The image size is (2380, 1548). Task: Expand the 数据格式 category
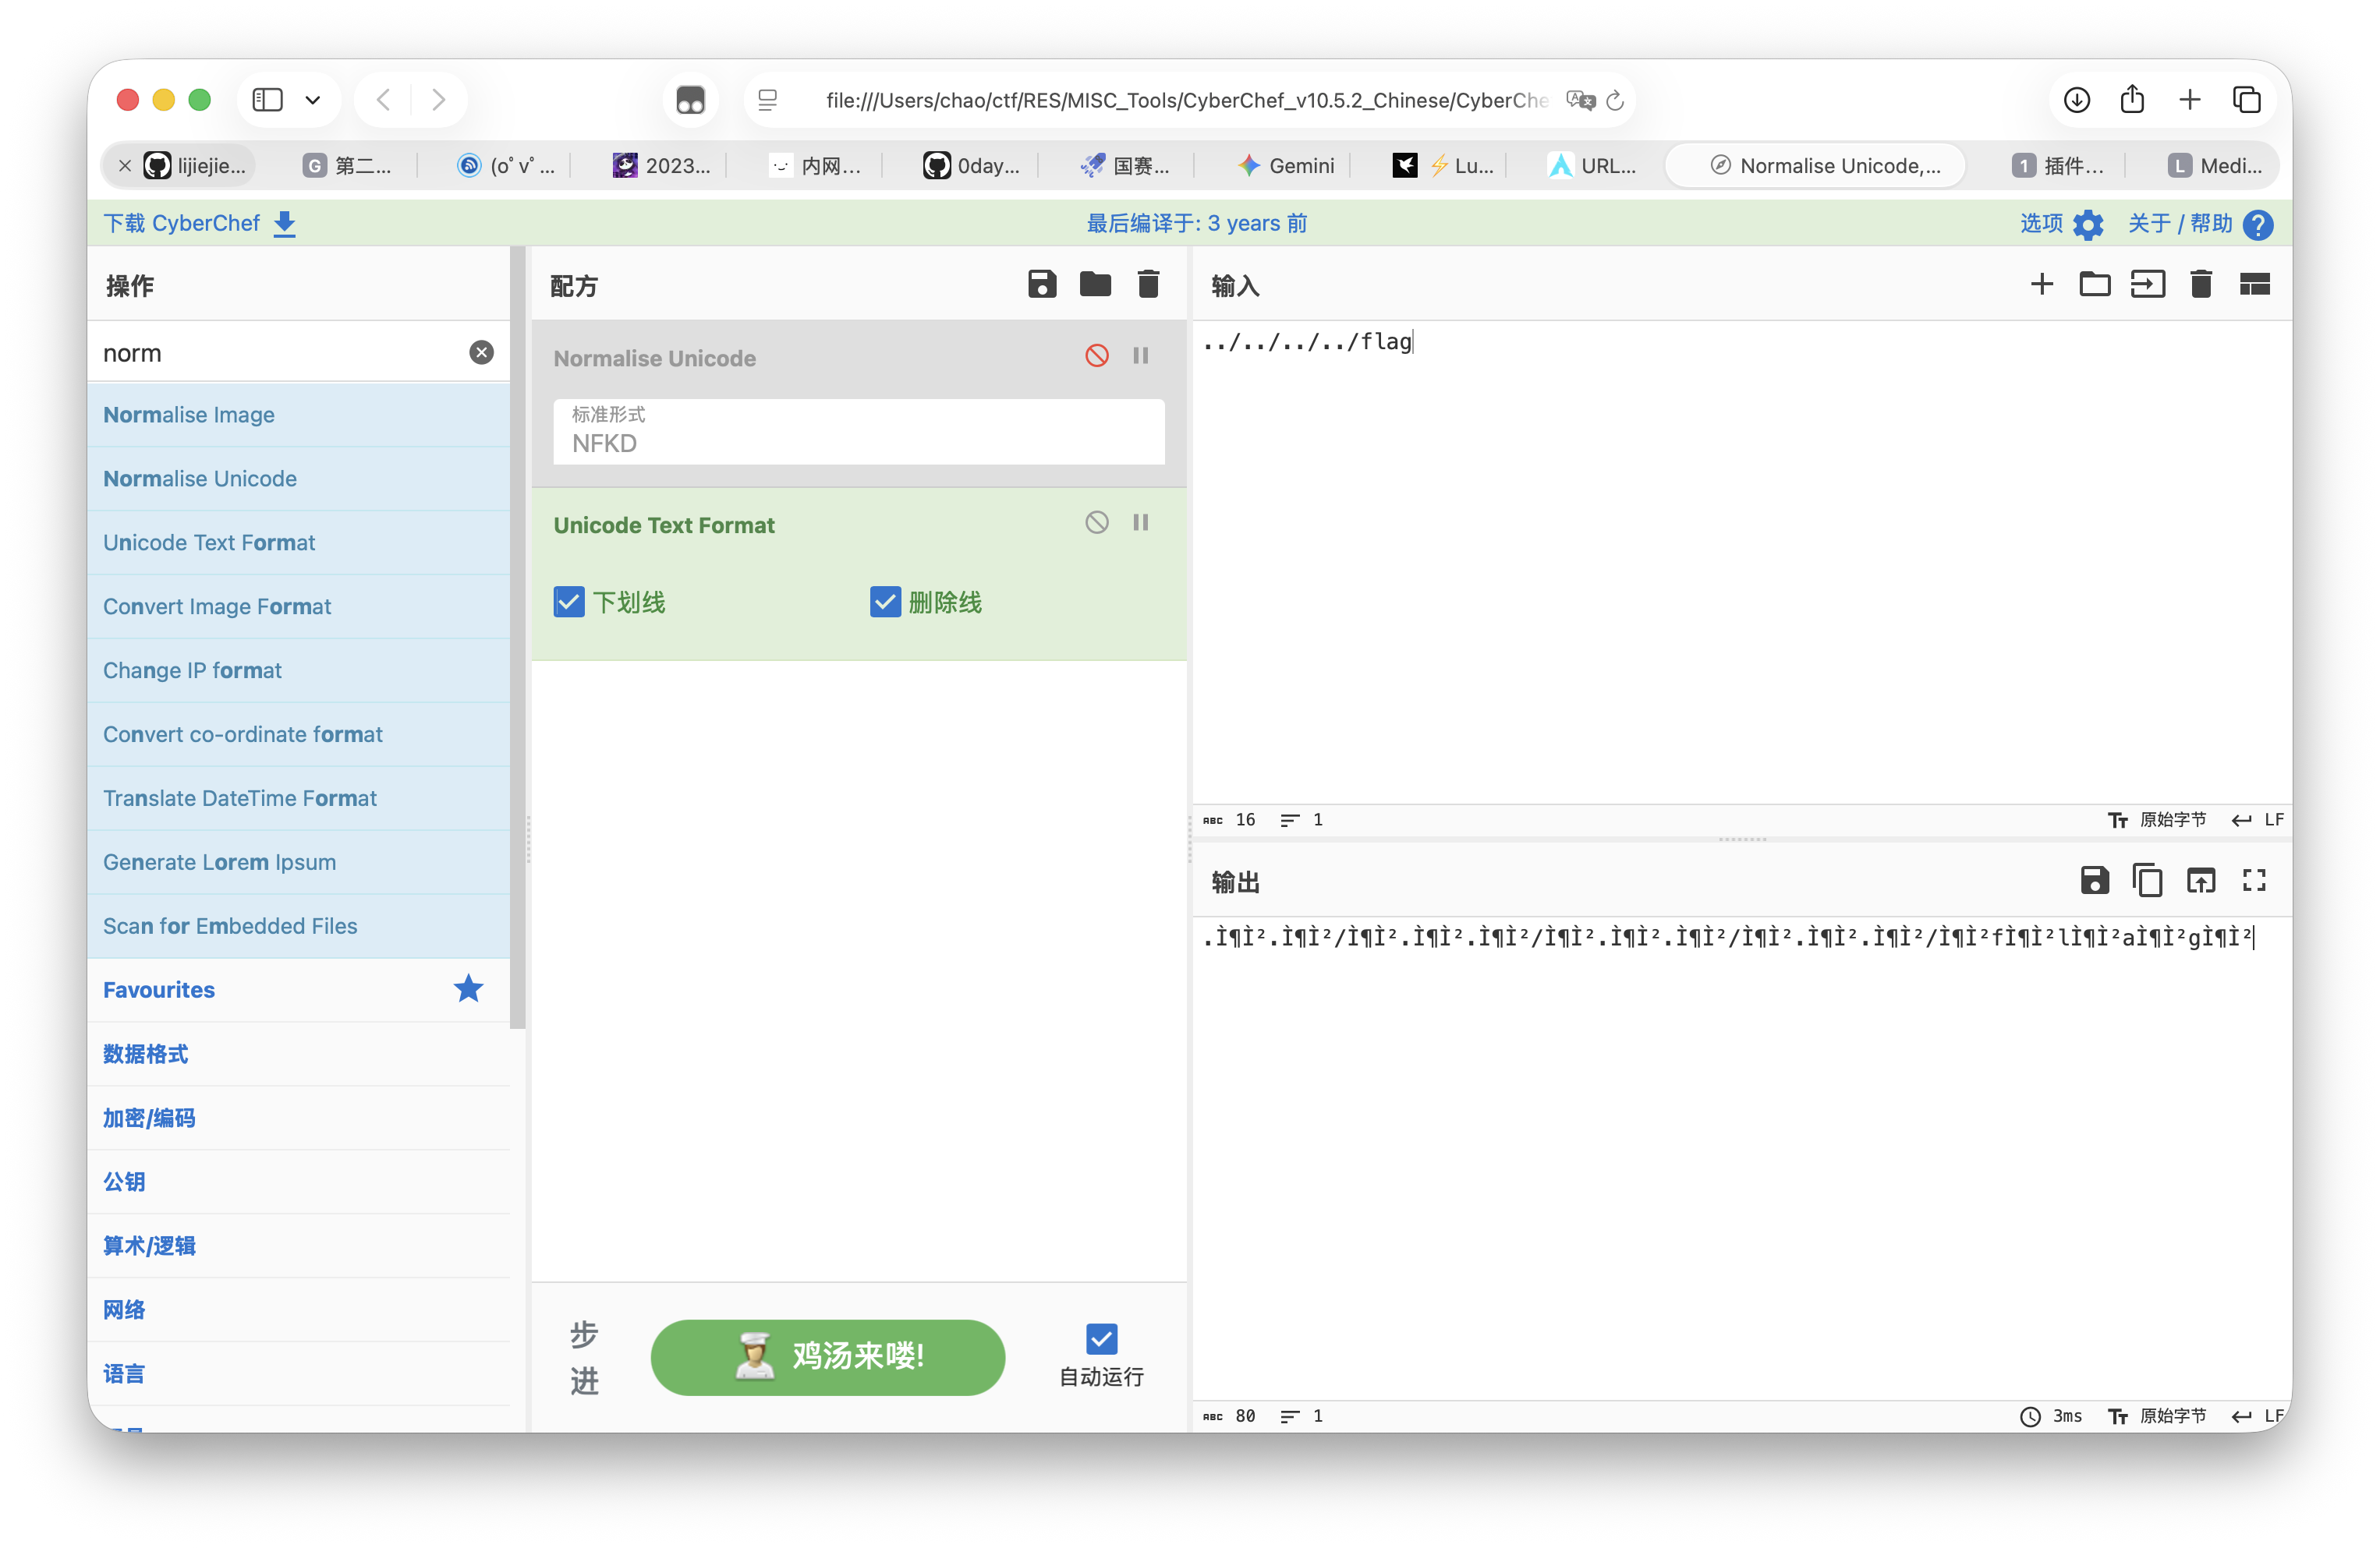pos(146,1053)
